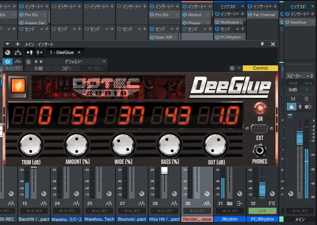
Task: Click the TRIM (dB) knob
Action: (x=31, y=145)
